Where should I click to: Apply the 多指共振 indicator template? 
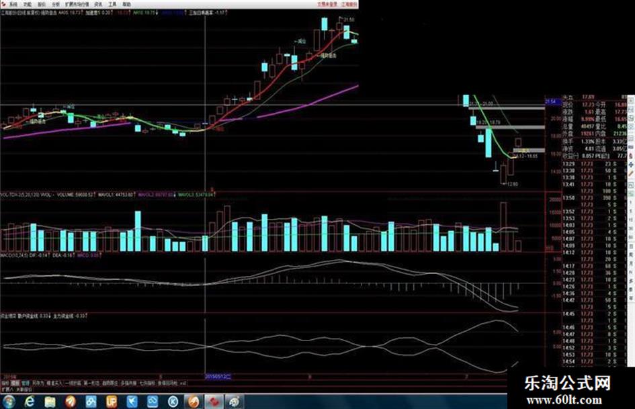[x=128, y=383]
